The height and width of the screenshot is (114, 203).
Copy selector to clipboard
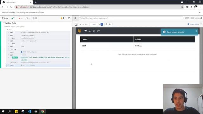(x=106, y=24)
